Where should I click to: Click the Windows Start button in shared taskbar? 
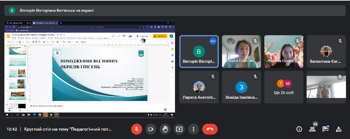click(x=7, y=115)
